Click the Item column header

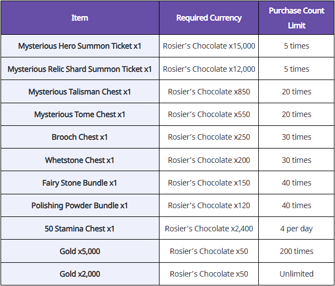pos(80,18)
